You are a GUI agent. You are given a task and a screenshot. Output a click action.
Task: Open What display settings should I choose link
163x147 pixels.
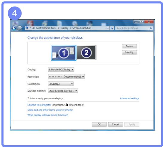(48, 115)
